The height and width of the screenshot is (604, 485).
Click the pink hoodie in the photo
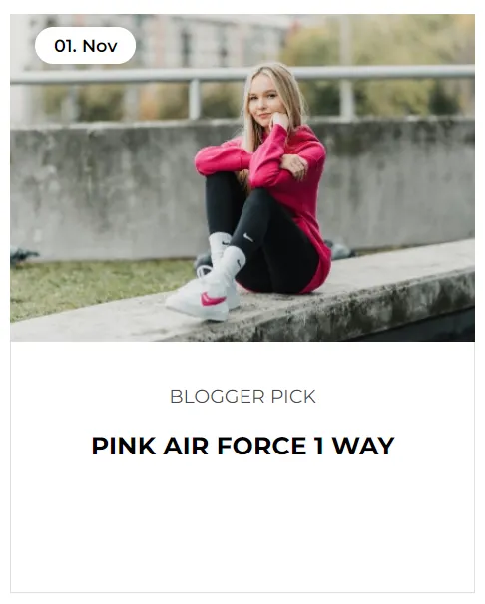coord(277,181)
